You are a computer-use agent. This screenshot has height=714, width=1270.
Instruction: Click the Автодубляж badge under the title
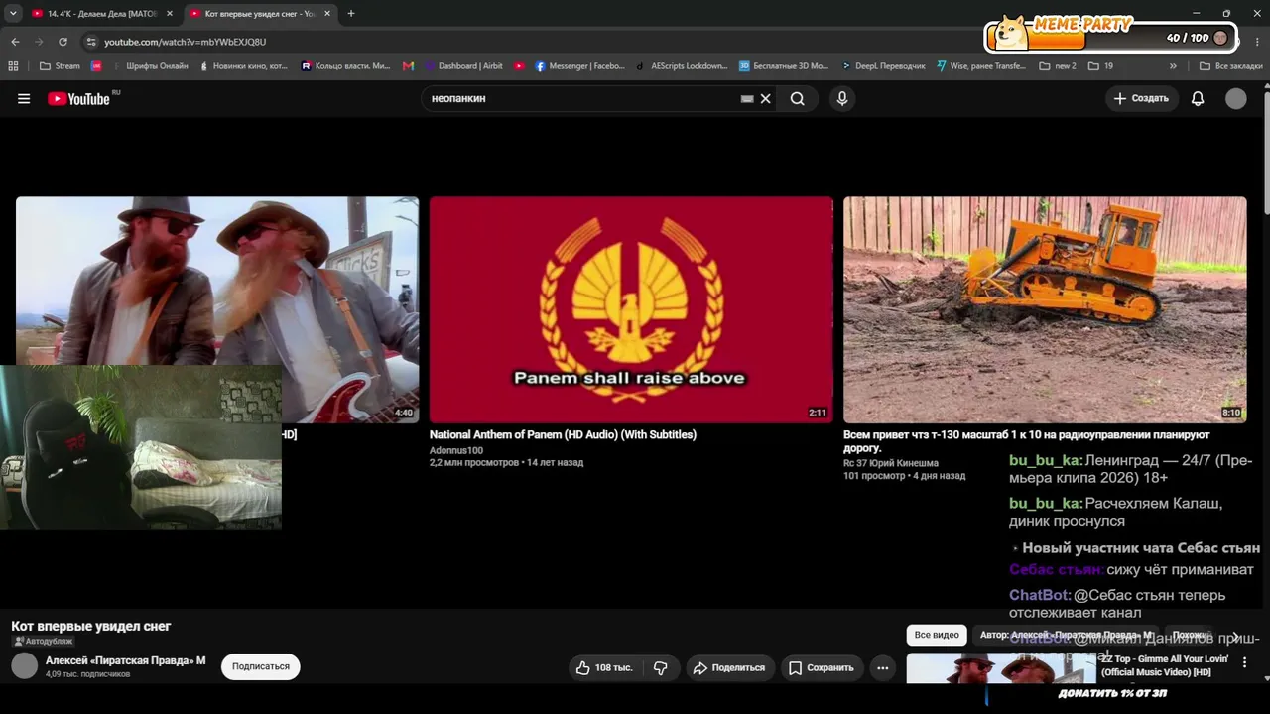pyautogui.click(x=43, y=642)
